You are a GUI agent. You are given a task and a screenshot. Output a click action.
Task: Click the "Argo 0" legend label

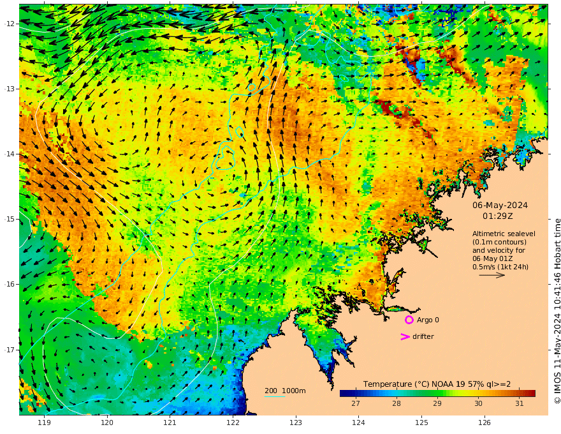point(428,320)
